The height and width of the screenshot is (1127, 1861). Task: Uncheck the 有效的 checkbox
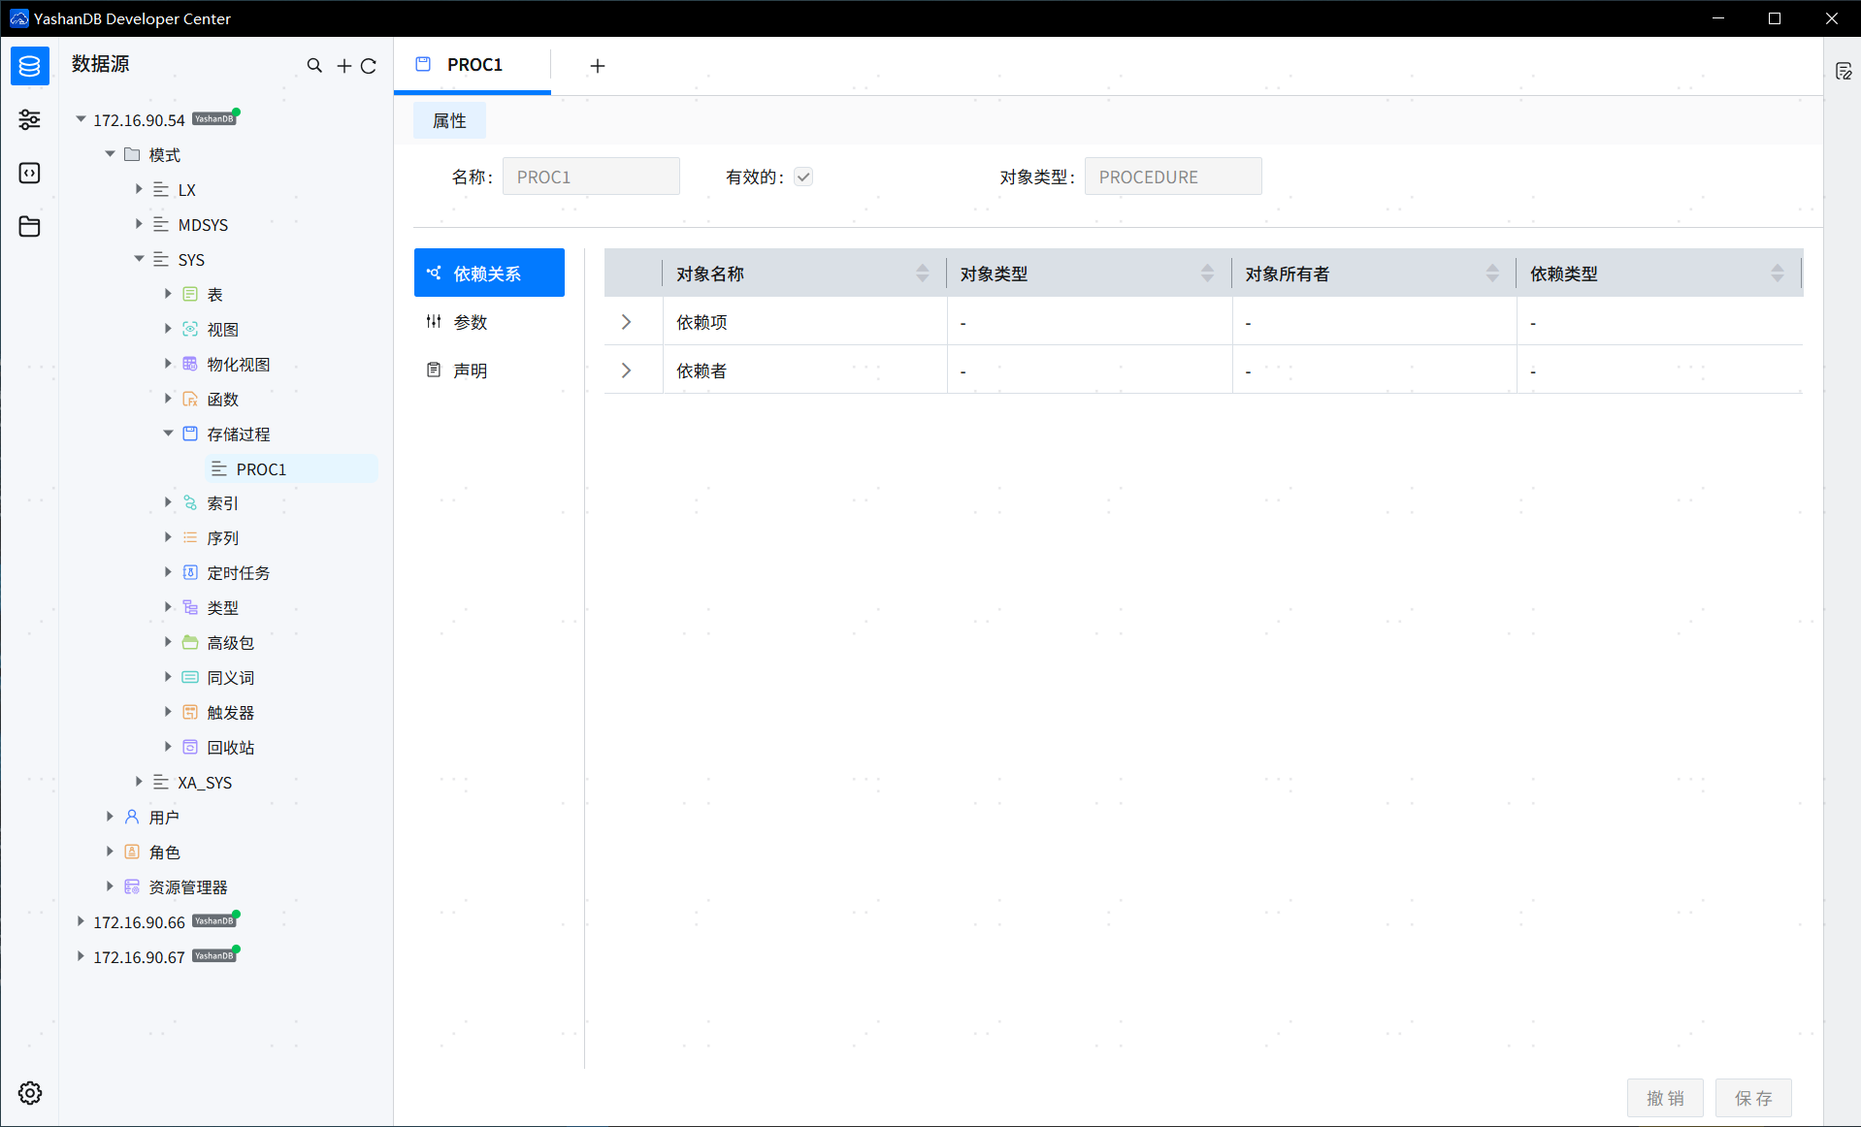click(804, 177)
